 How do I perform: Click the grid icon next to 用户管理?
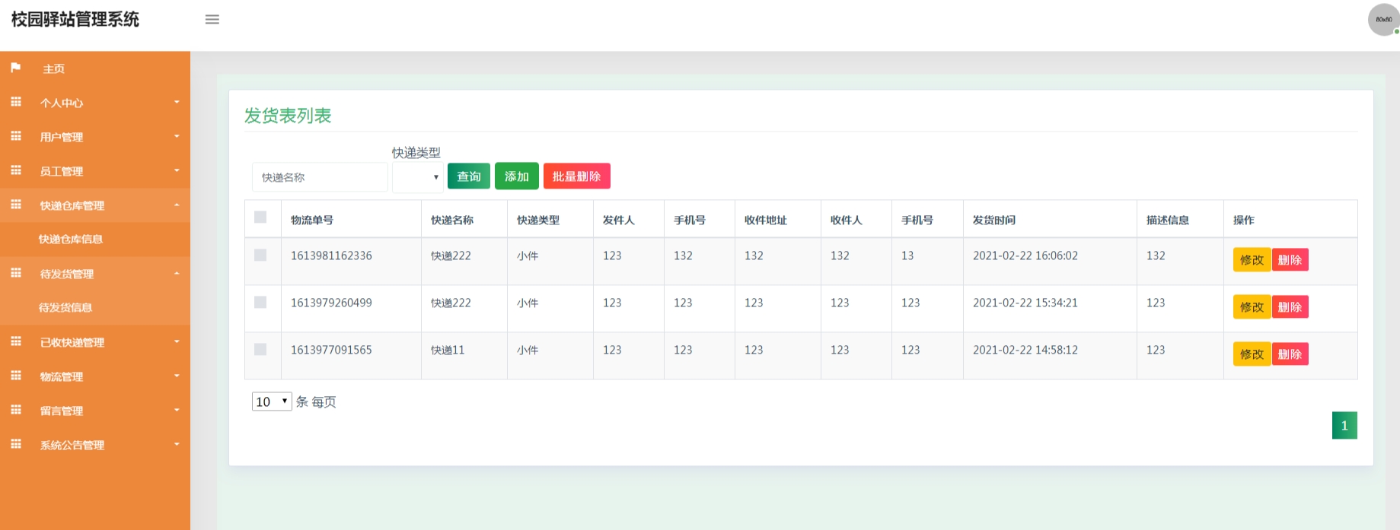16,136
